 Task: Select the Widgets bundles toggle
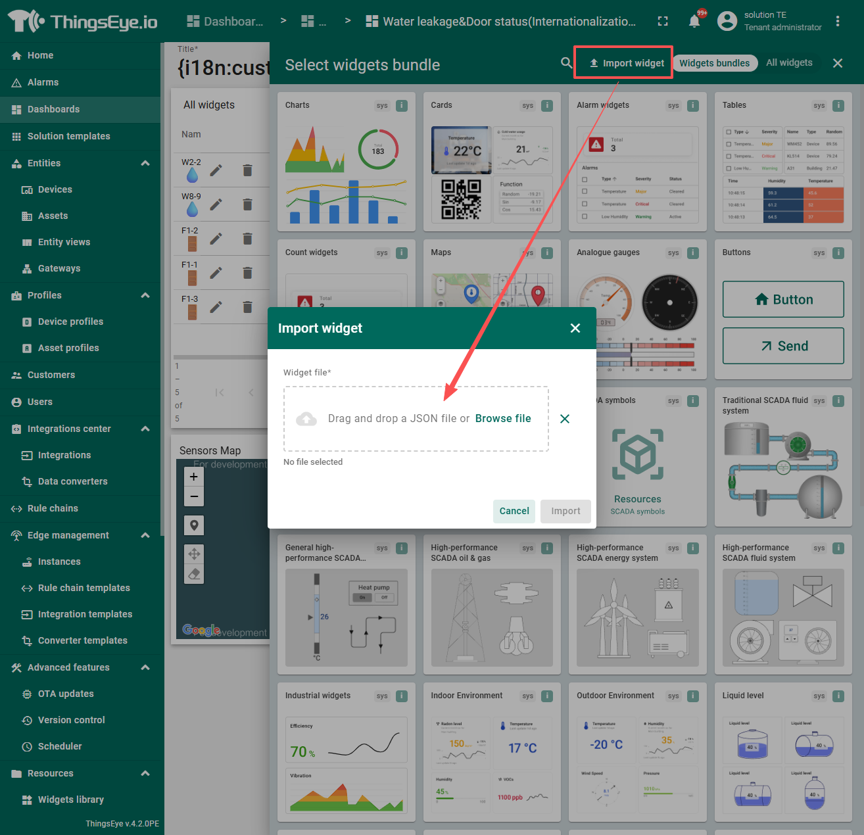tap(714, 63)
